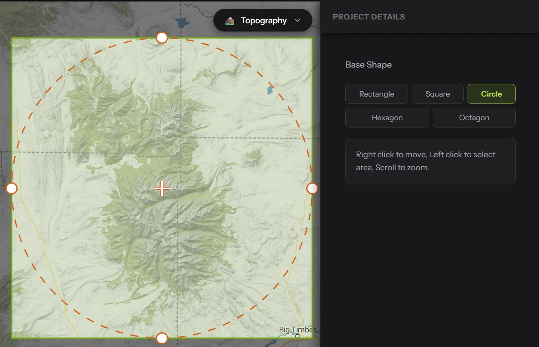The width and height of the screenshot is (539, 347).
Task: Click the Base Shape section title
Action: tap(368, 65)
